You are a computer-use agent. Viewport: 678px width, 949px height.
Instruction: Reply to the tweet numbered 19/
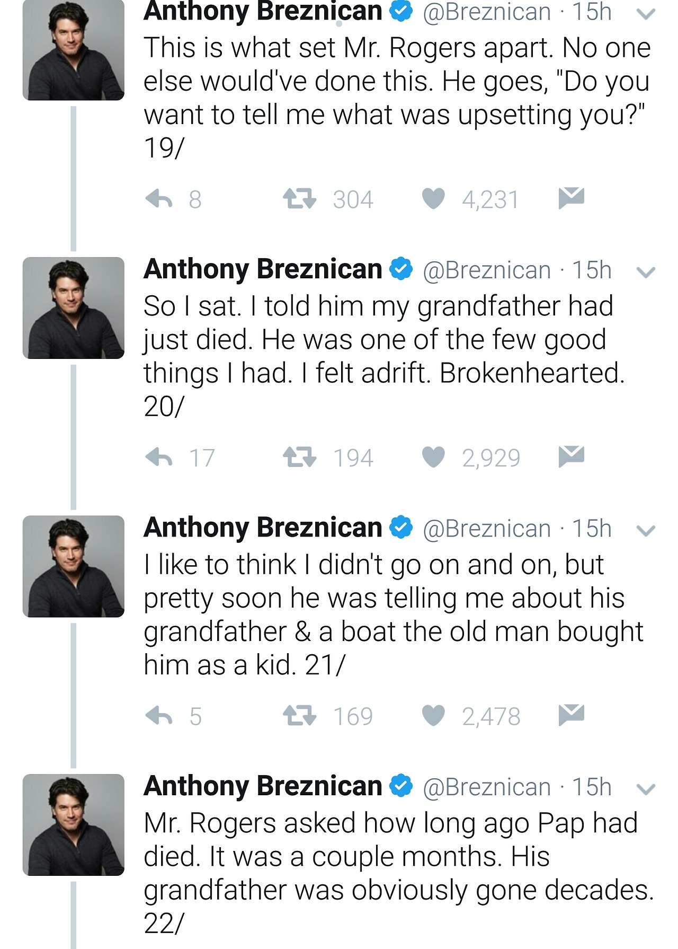click(x=159, y=199)
